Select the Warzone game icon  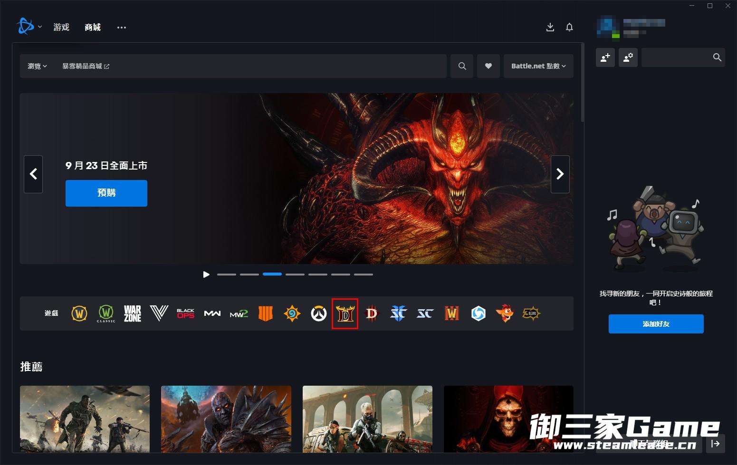[x=133, y=313]
